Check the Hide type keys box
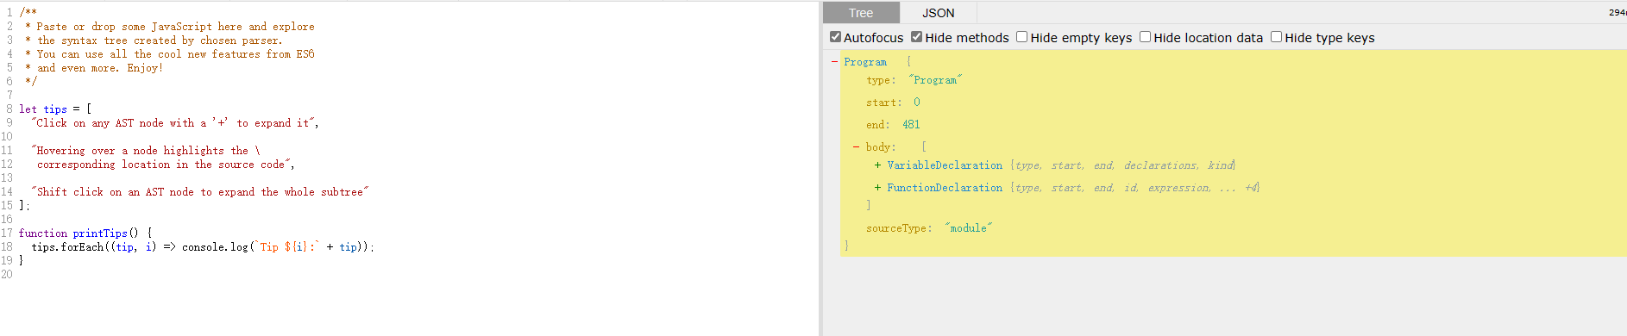The width and height of the screenshot is (1627, 336). (1276, 37)
